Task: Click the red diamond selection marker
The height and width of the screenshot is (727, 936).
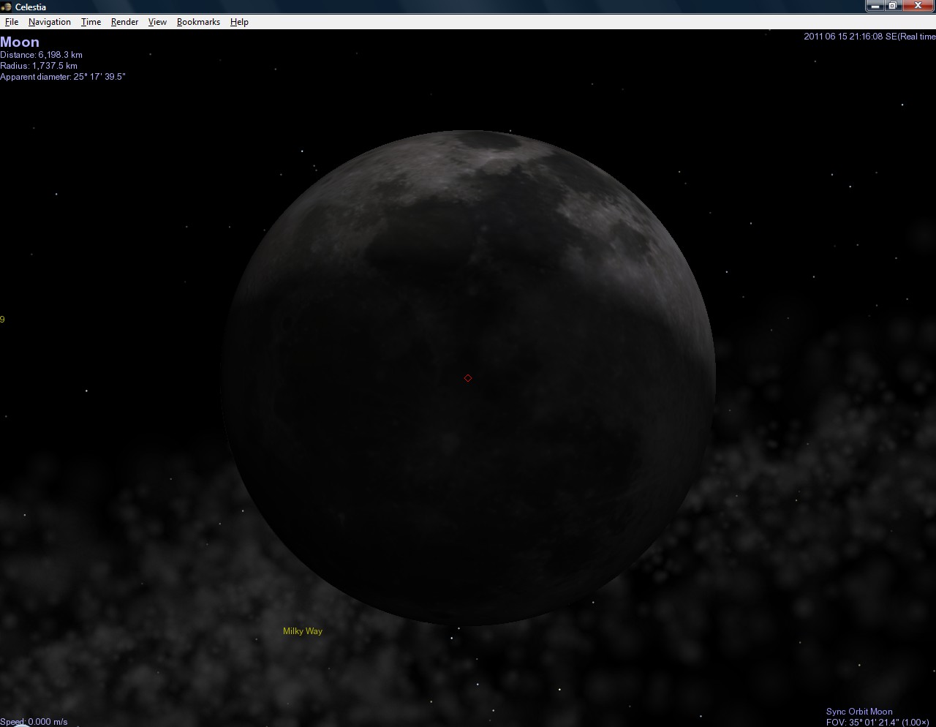Action: (x=468, y=378)
